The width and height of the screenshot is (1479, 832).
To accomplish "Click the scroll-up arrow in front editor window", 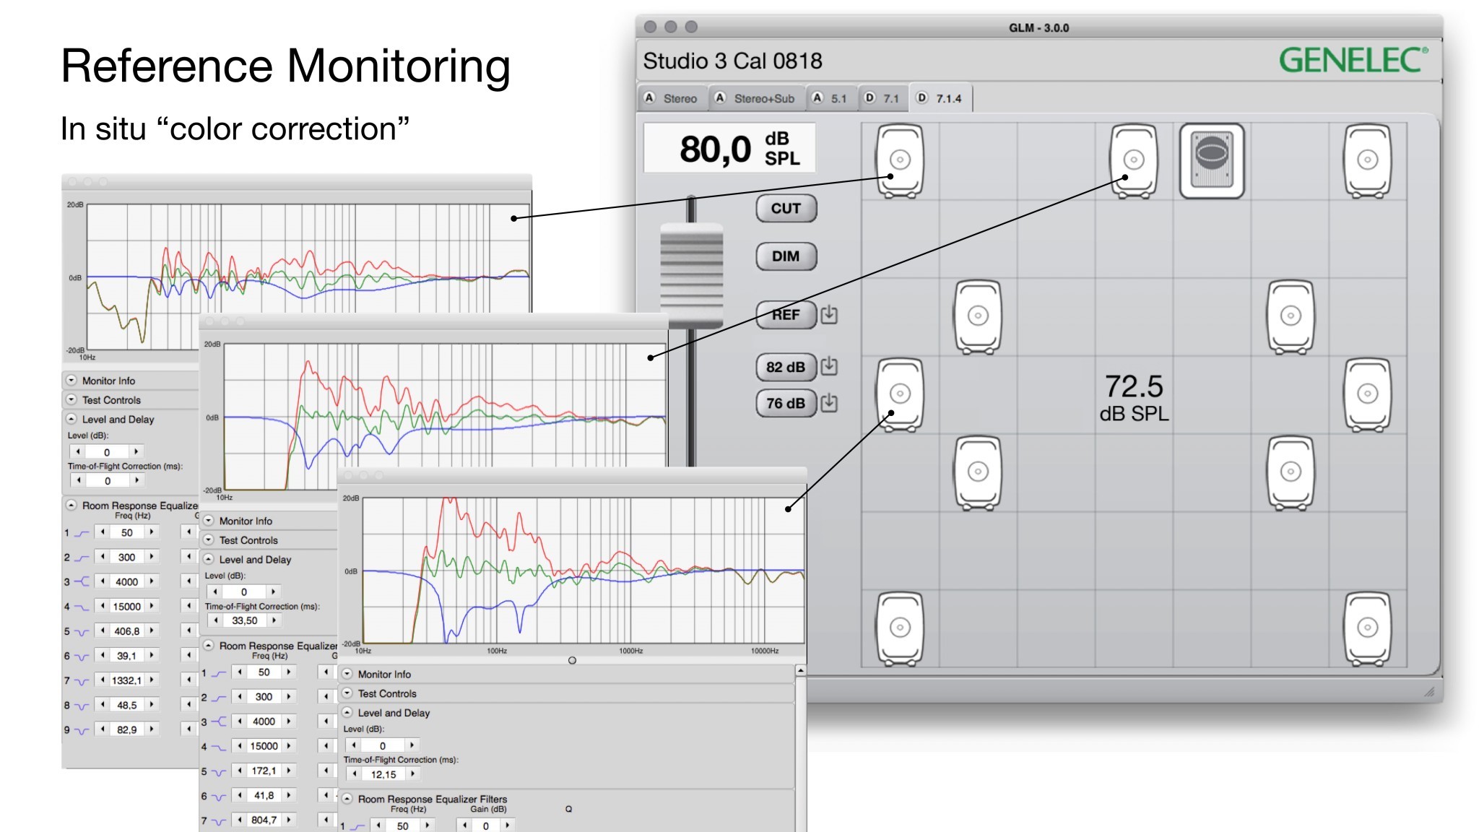I will click(x=800, y=671).
